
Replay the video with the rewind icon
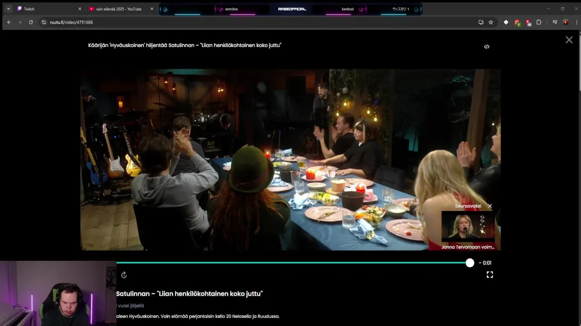124,275
